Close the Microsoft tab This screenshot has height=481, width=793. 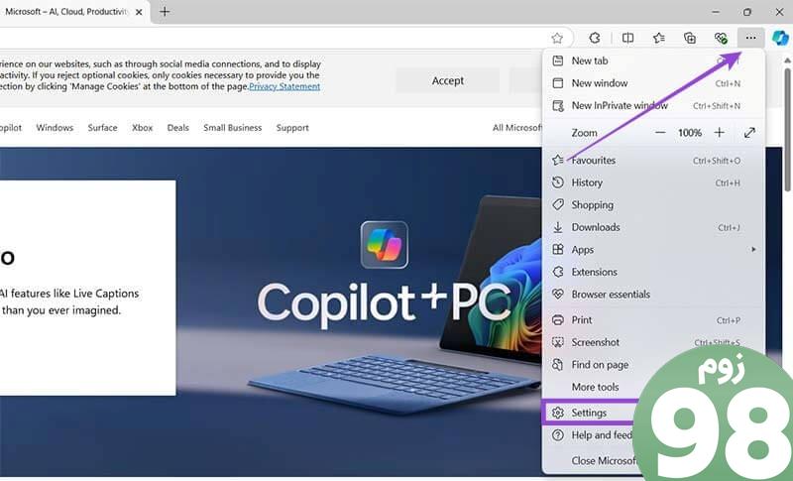[139, 12]
